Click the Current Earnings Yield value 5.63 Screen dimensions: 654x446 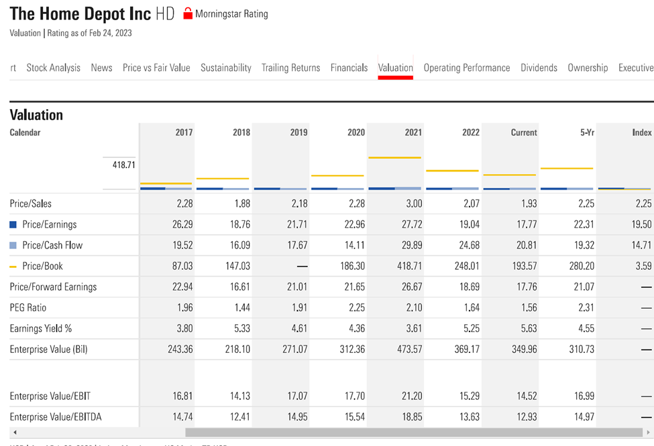tap(529, 329)
